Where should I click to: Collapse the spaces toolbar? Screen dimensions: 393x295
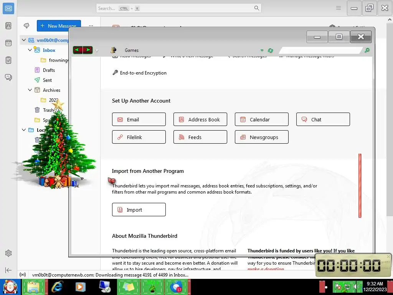tap(8, 270)
